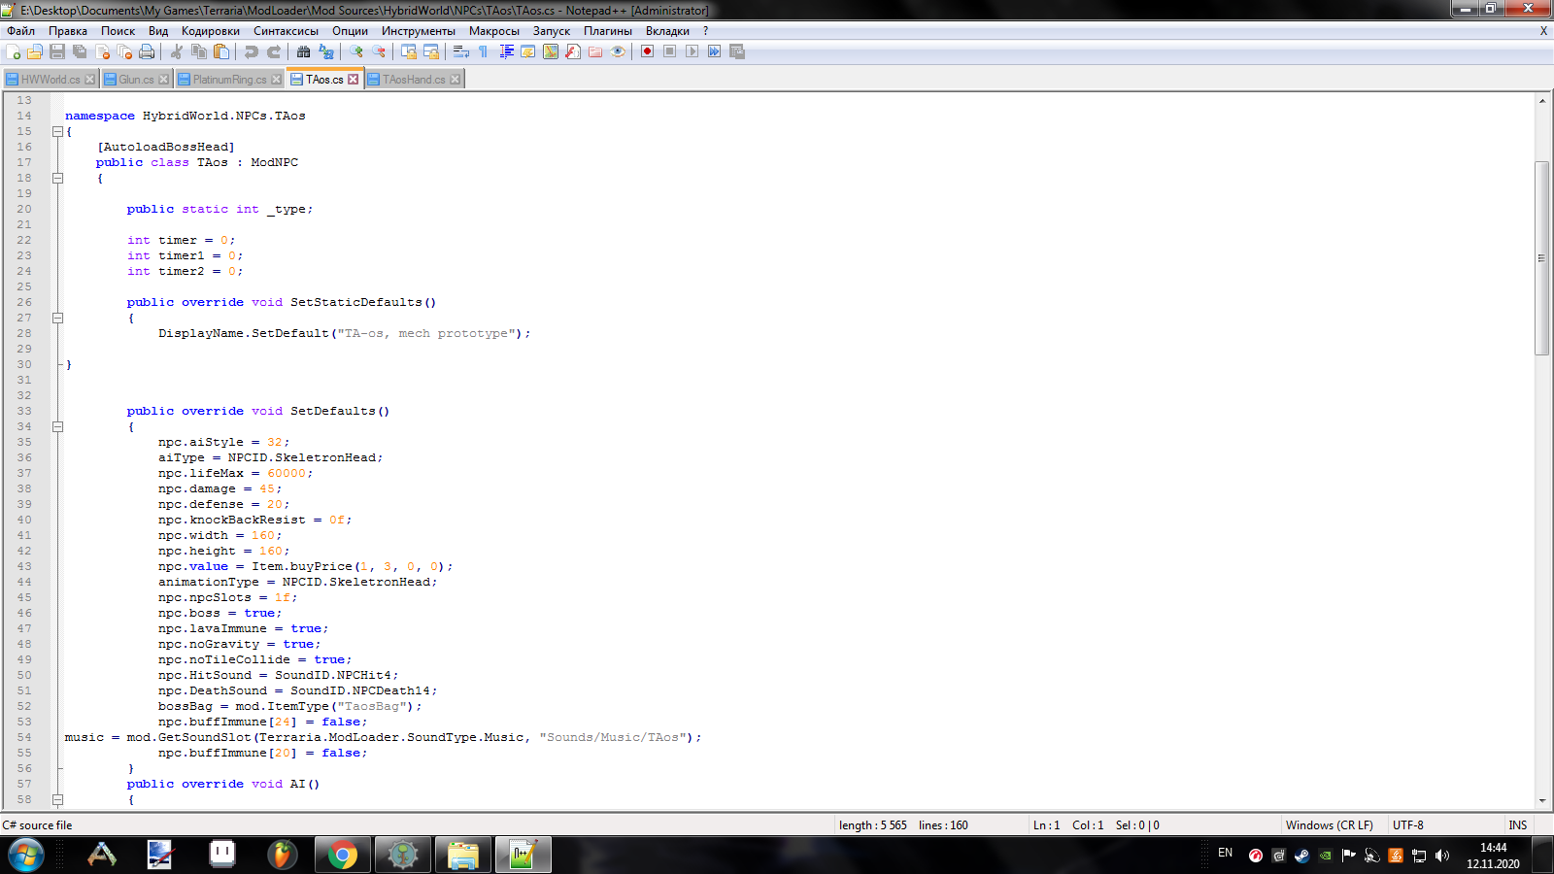Click the Save All toolbar icon
Screen dimensions: 1554x874
tap(80, 51)
